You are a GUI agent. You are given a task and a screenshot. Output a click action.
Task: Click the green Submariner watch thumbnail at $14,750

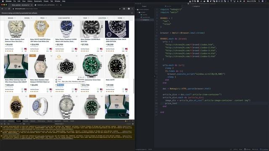[92, 66]
